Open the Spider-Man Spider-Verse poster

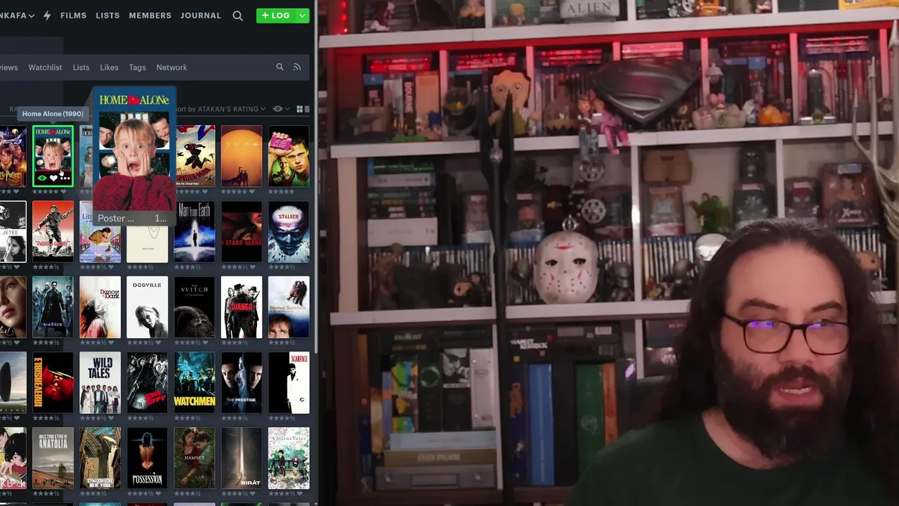point(195,156)
